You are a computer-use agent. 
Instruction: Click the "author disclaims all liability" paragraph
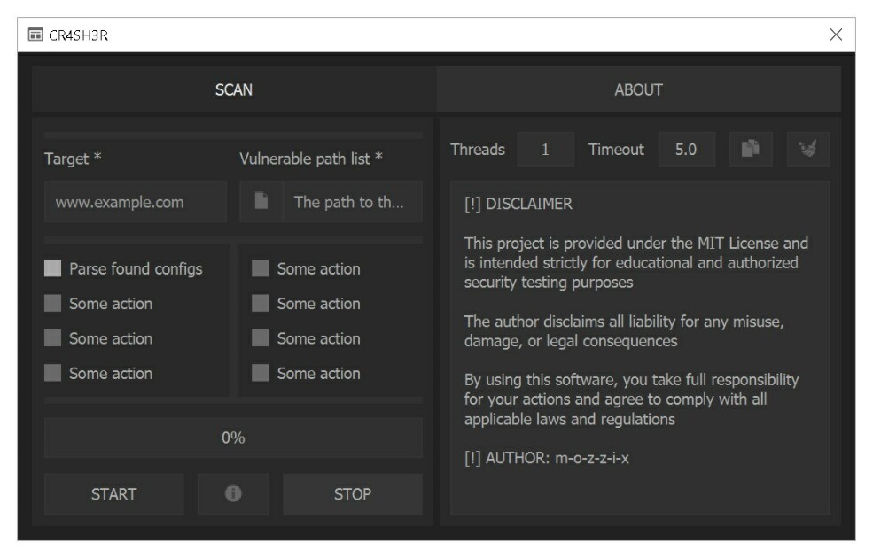(x=624, y=331)
